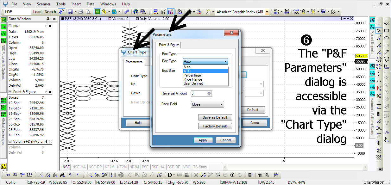Screen dimensions: 391x185
Task: Click the 52w Hi/Lo toolbar icon
Action: click(x=180, y=12)
